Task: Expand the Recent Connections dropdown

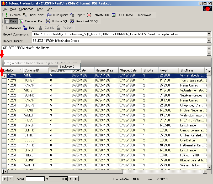Action: pos(209,34)
